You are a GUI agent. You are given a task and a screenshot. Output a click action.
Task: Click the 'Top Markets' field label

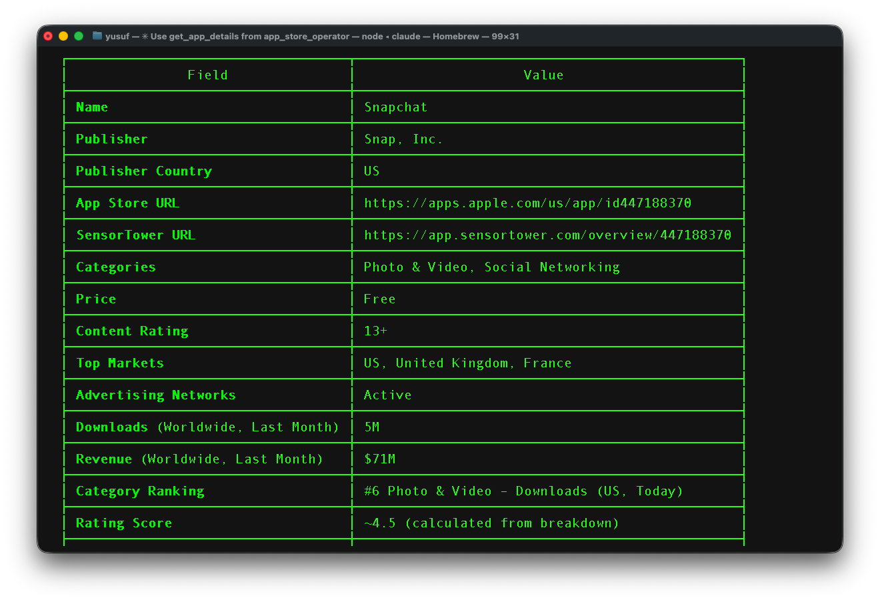pyautogui.click(x=120, y=363)
